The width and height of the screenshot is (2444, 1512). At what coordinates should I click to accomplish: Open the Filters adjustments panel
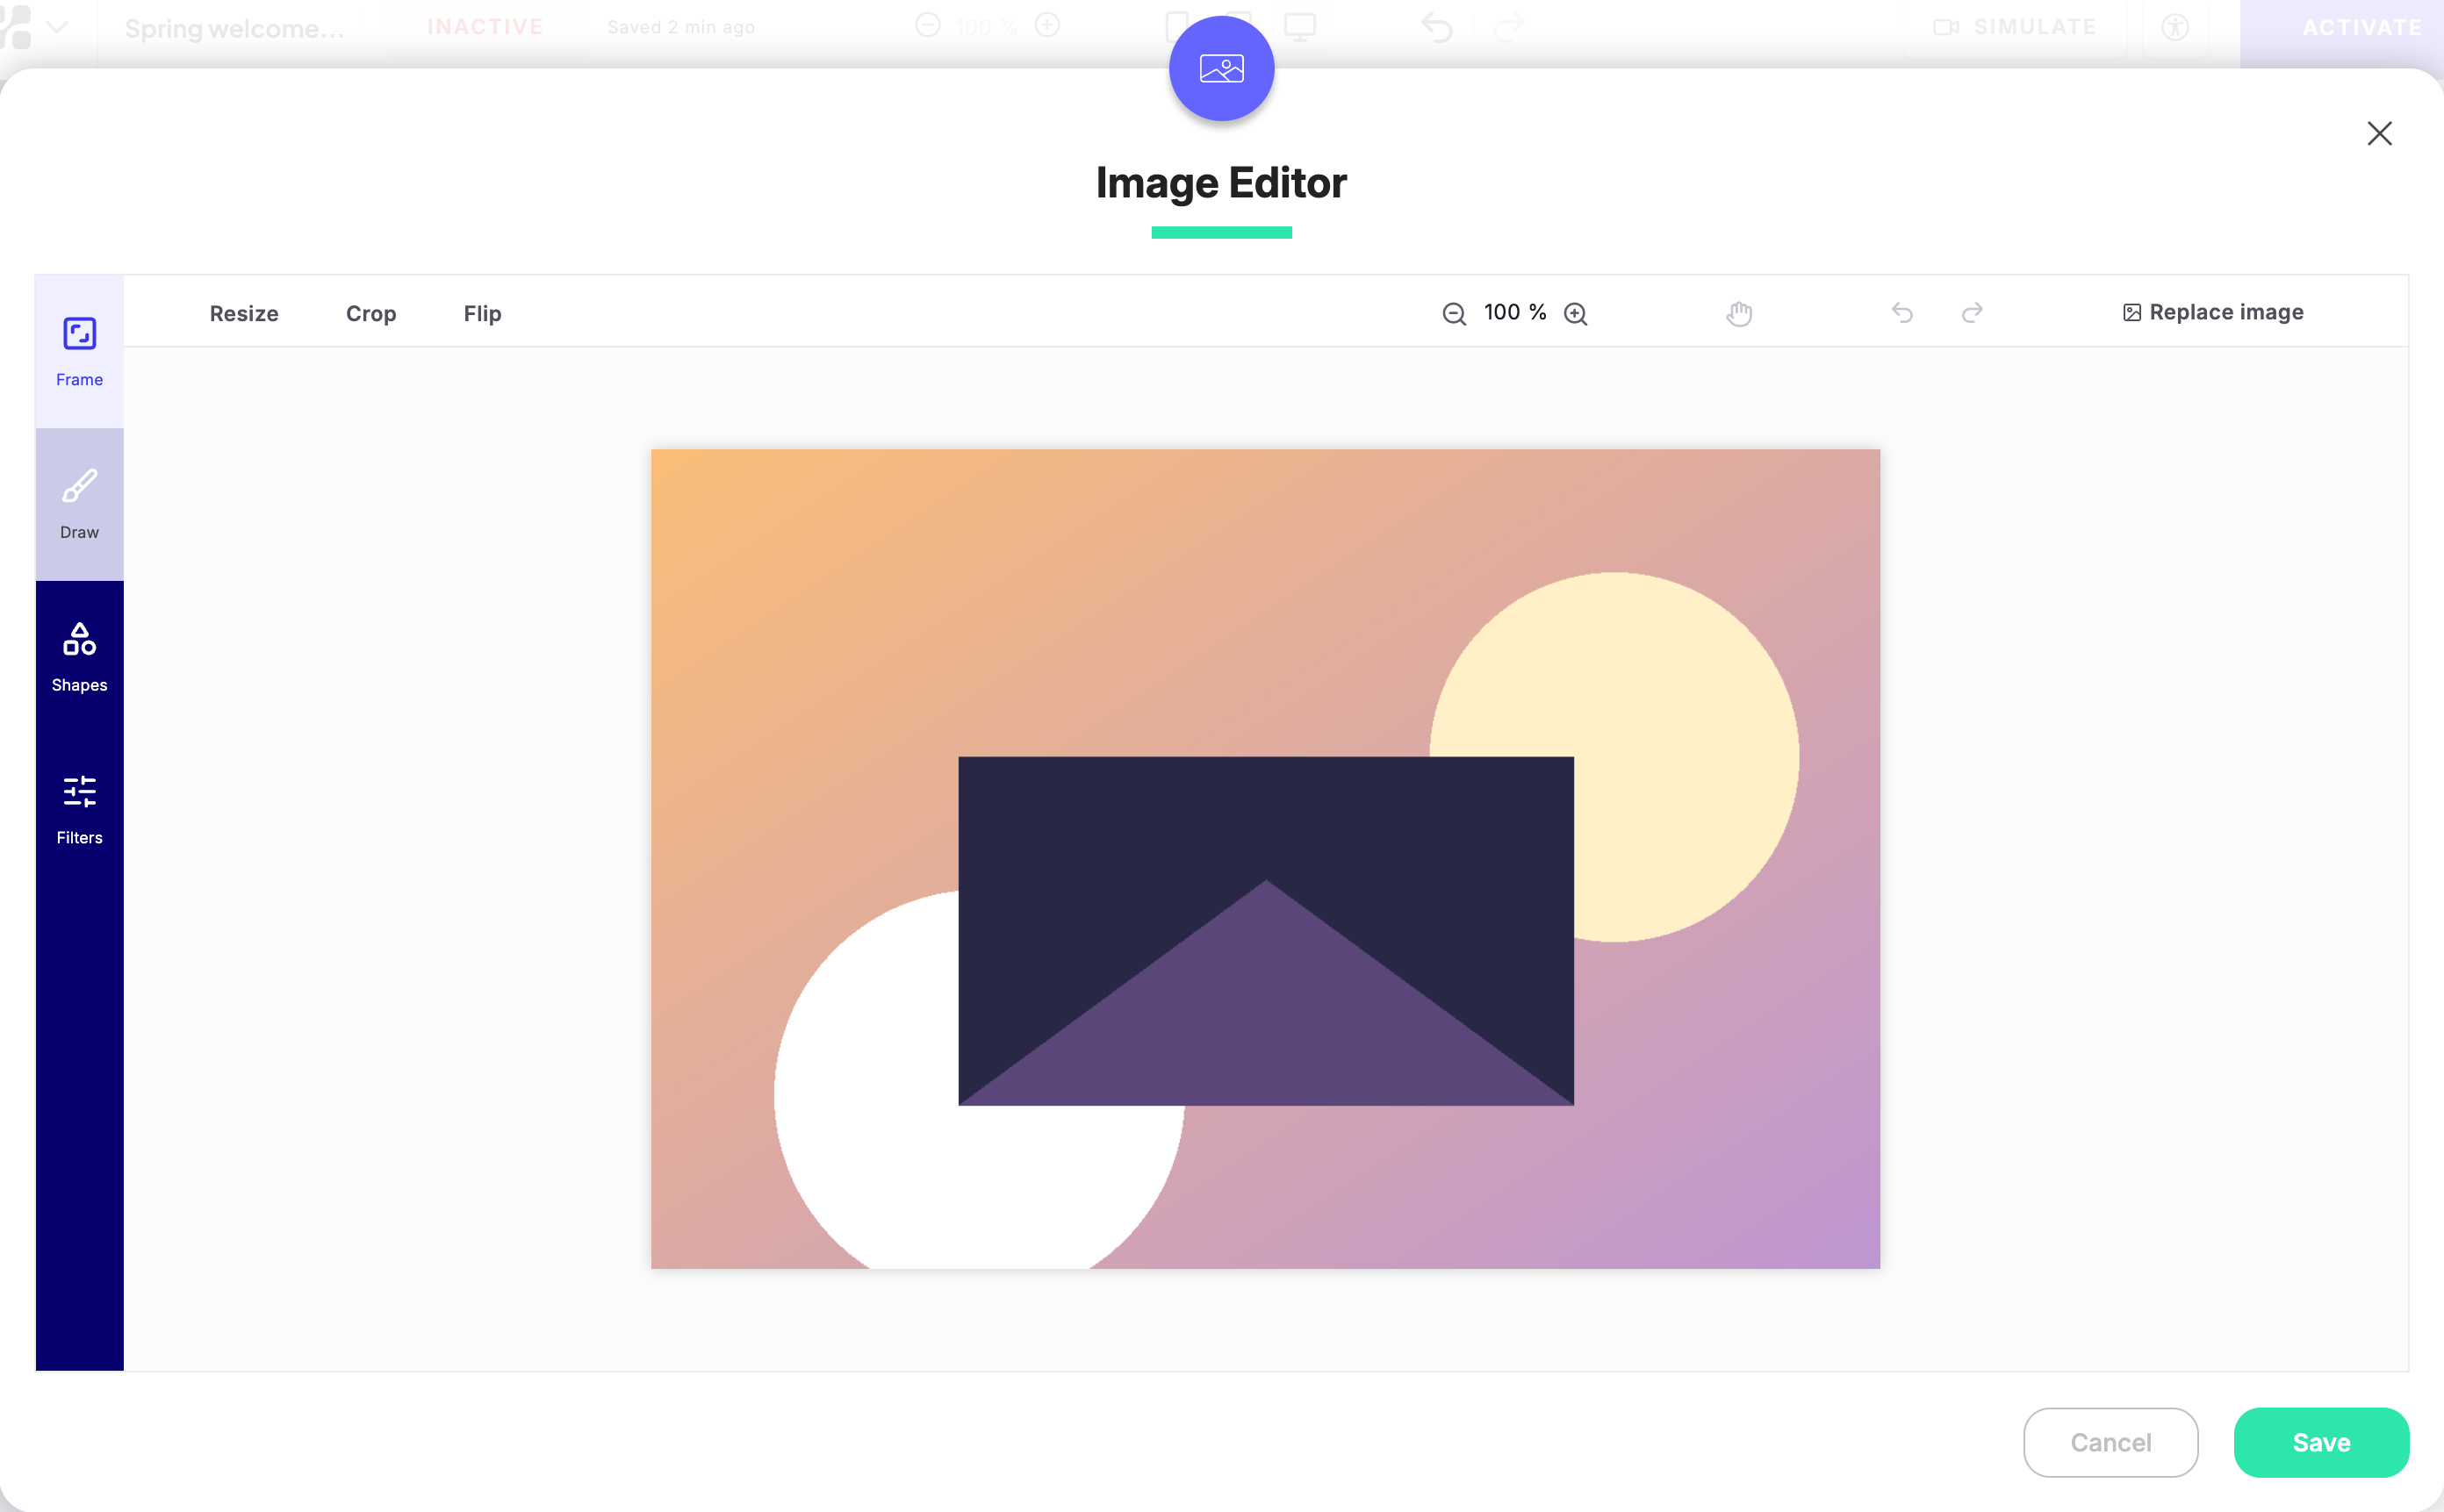(79, 810)
